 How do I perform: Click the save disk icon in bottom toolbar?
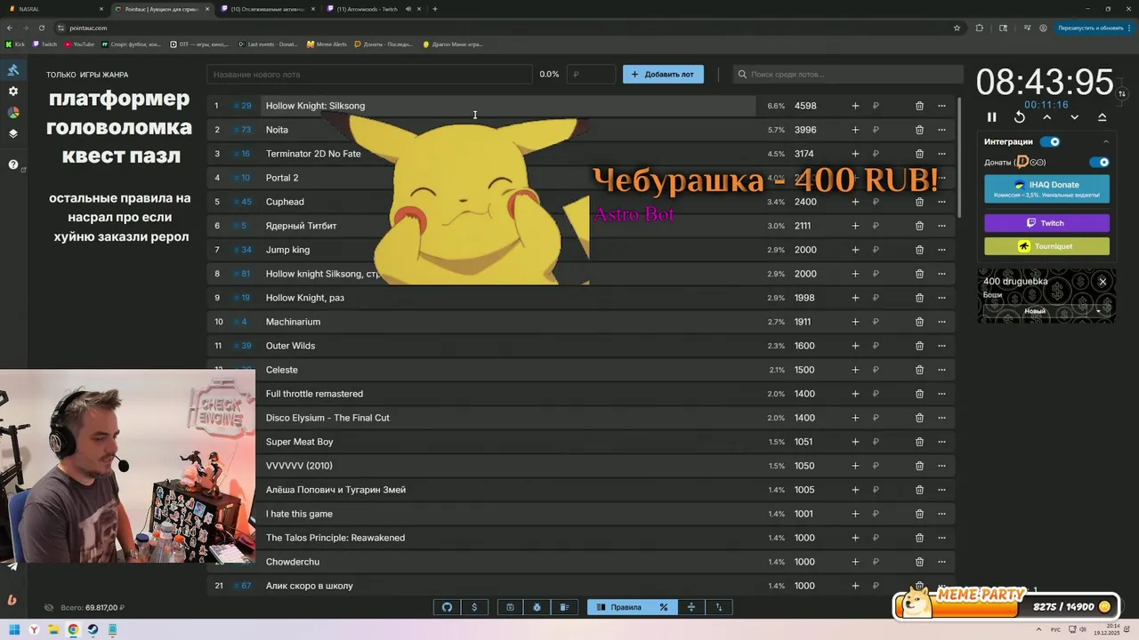point(510,607)
